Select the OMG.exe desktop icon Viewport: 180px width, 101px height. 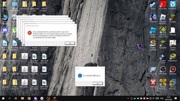pos(153,84)
